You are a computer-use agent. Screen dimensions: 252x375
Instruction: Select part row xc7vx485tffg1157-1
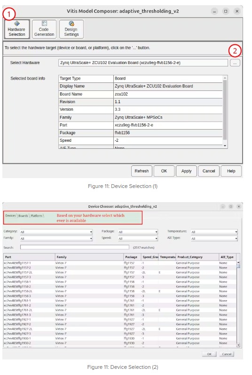pyautogui.click(x=120, y=263)
